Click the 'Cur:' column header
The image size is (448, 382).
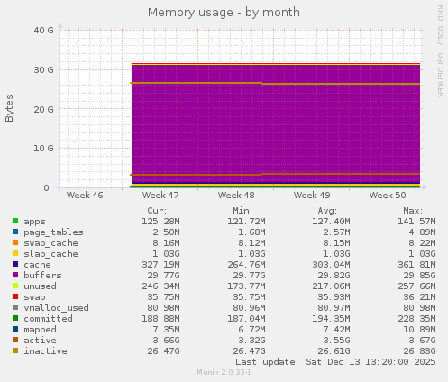(x=157, y=211)
